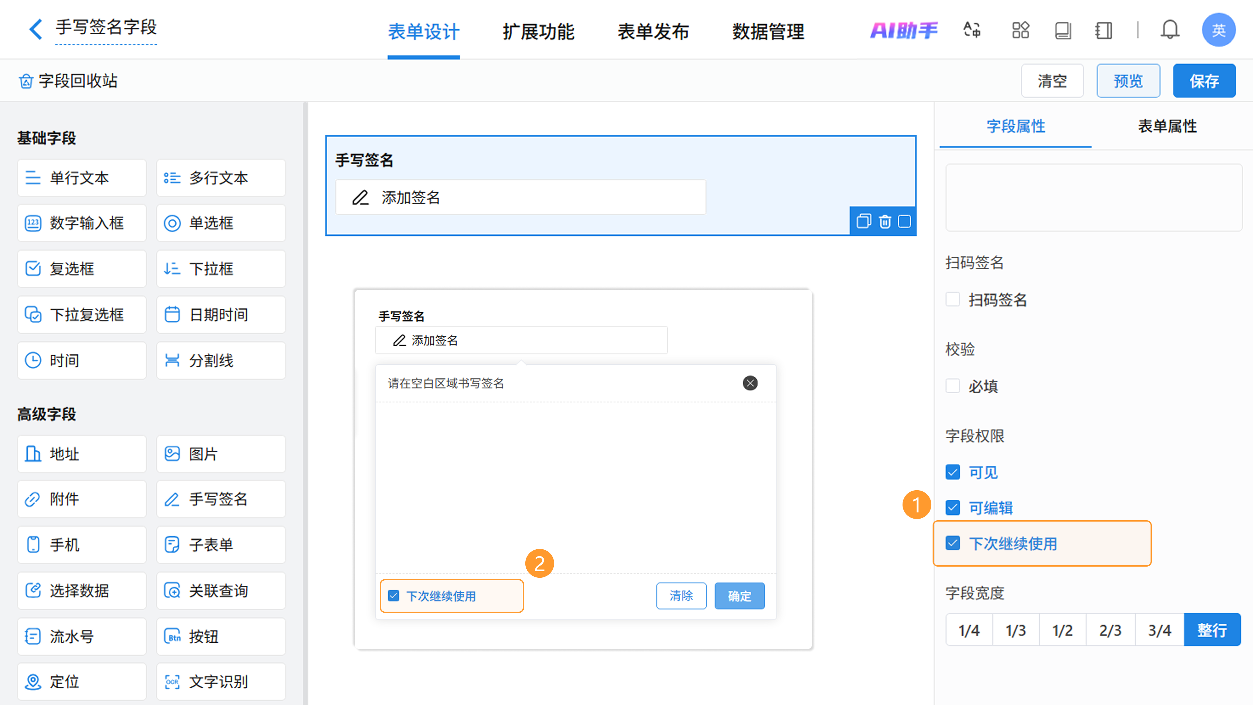
Task: Check the 必填 validation option
Action: click(x=952, y=386)
